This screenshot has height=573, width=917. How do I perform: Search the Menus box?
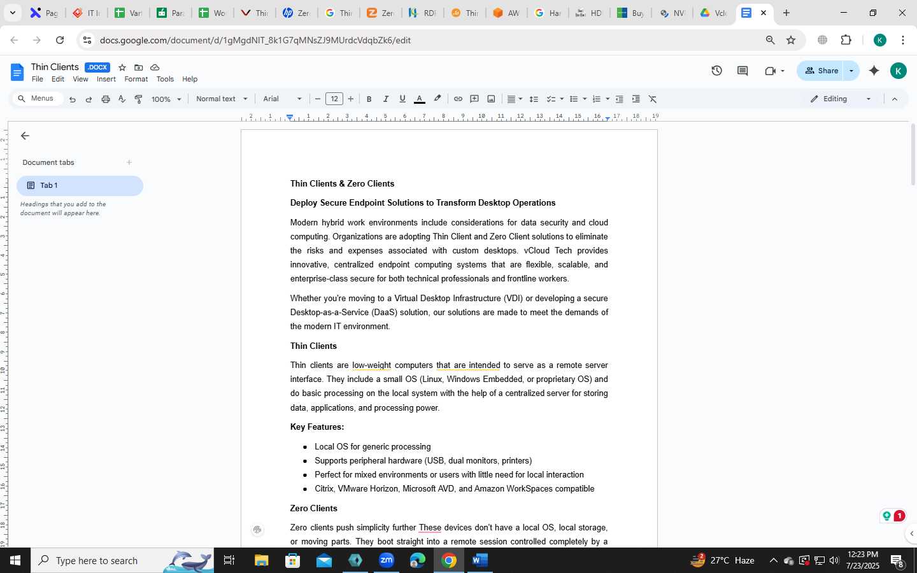[38, 99]
